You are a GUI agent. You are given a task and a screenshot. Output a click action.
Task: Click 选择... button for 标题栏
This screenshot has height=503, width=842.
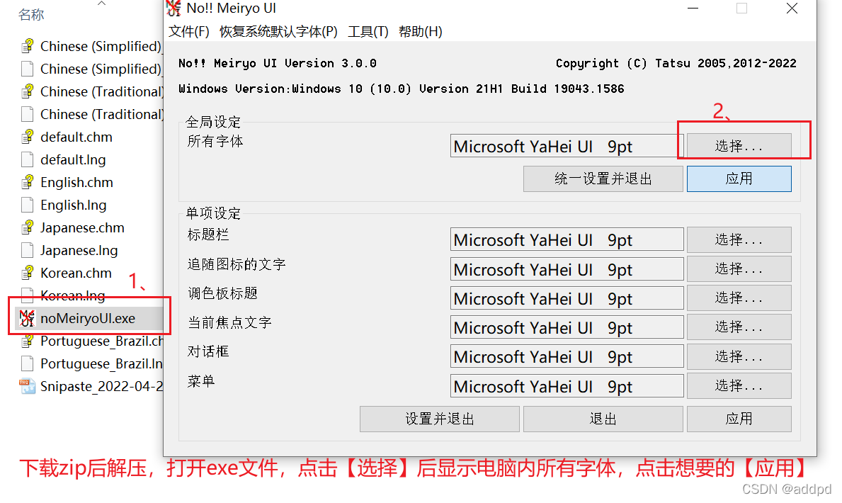(x=739, y=239)
